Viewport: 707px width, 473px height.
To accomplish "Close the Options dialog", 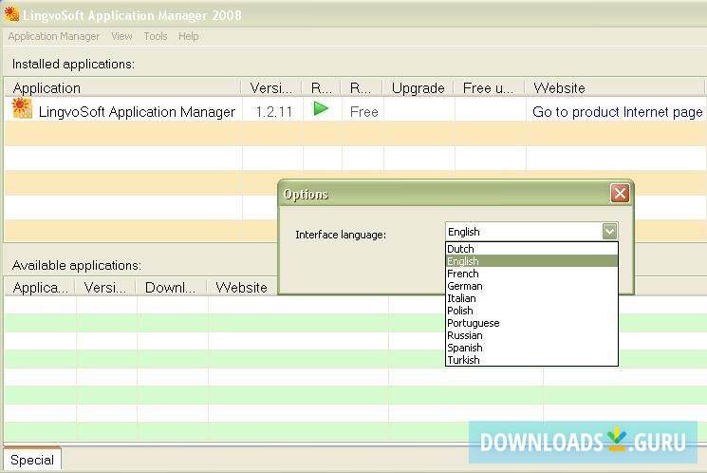I will click(x=620, y=193).
